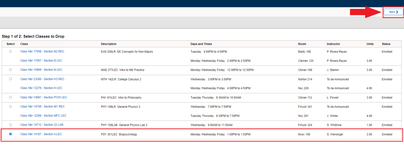The height and width of the screenshot is (145, 404).
Task: Select PHY 108LR General Physics 2 checkbox
Action: click(x=11, y=106)
